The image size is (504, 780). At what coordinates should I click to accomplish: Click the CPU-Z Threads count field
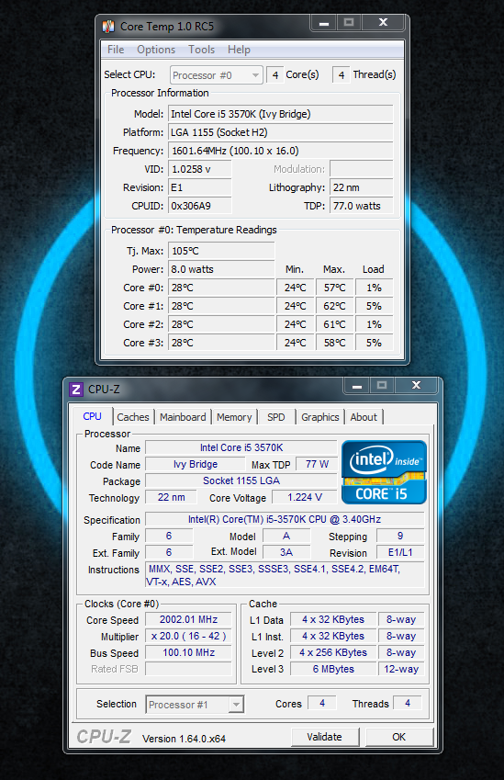[408, 703]
